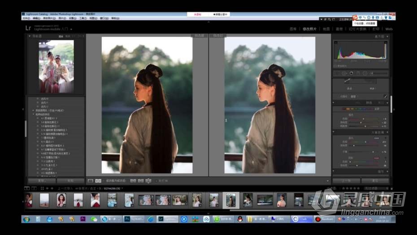Select the Radial Filter tool
This screenshot has width=417, height=235.
point(365,73)
